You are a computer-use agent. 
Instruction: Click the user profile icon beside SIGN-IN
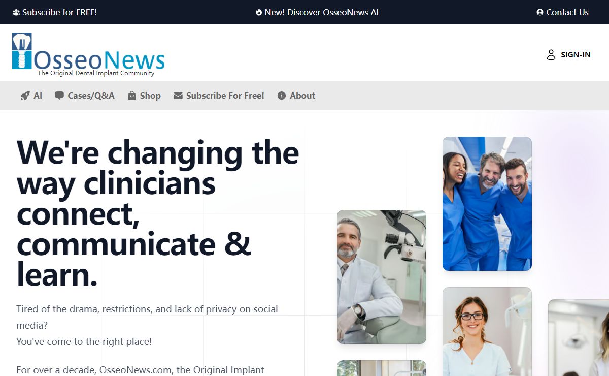(x=551, y=55)
